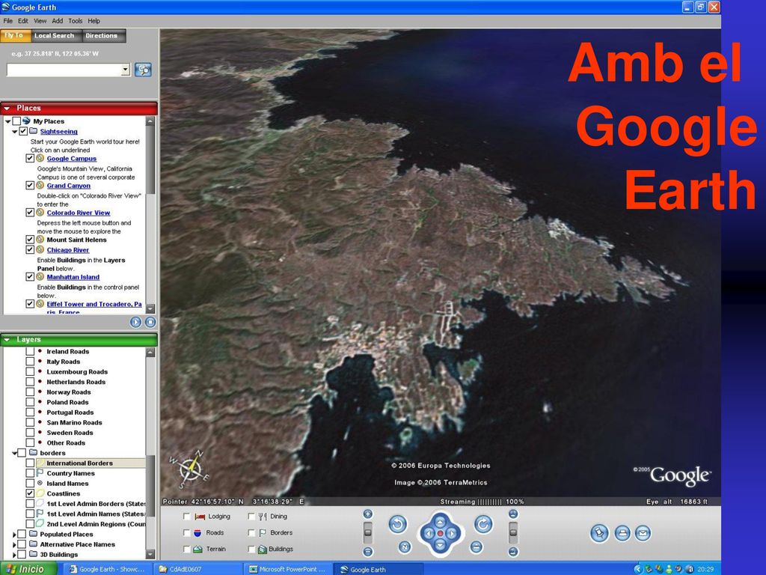Viewport: 766px width, 575px height.
Task: Enable the Dining checkbox
Action: click(251, 517)
